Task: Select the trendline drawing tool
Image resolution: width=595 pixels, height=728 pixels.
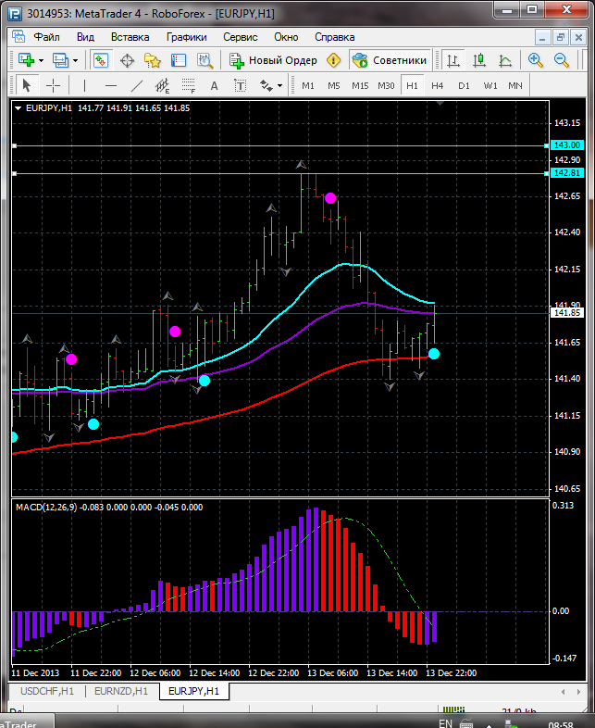Action: point(137,85)
